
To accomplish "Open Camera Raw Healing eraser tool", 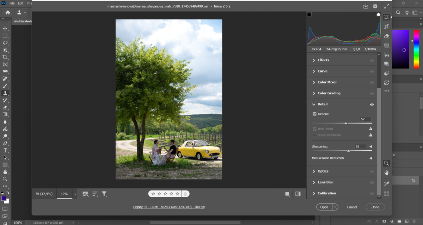I will 387,36.
